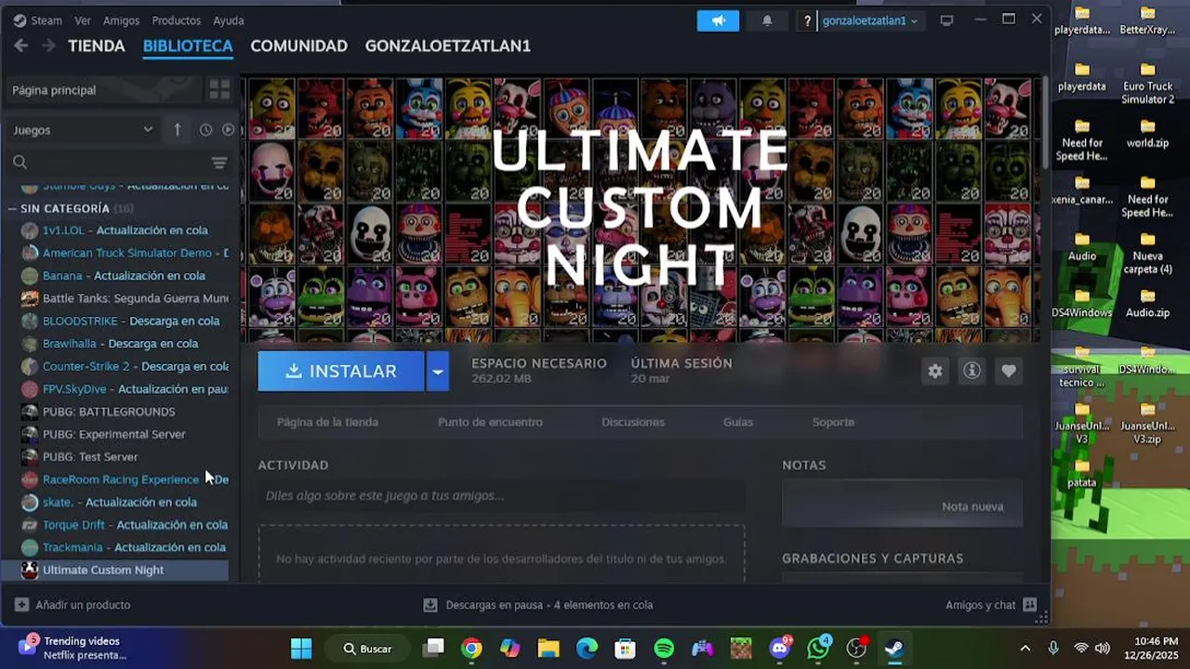The width and height of the screenshot is (1190, 669).
Task: Open the announcements megaphone button
Action: (718, 20)
